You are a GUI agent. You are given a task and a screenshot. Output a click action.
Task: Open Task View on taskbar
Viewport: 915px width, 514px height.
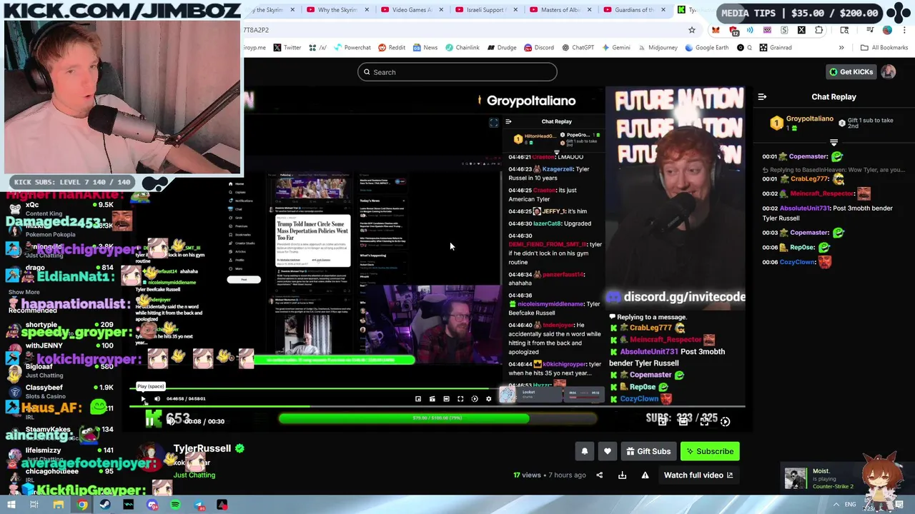tap(34, 505)
